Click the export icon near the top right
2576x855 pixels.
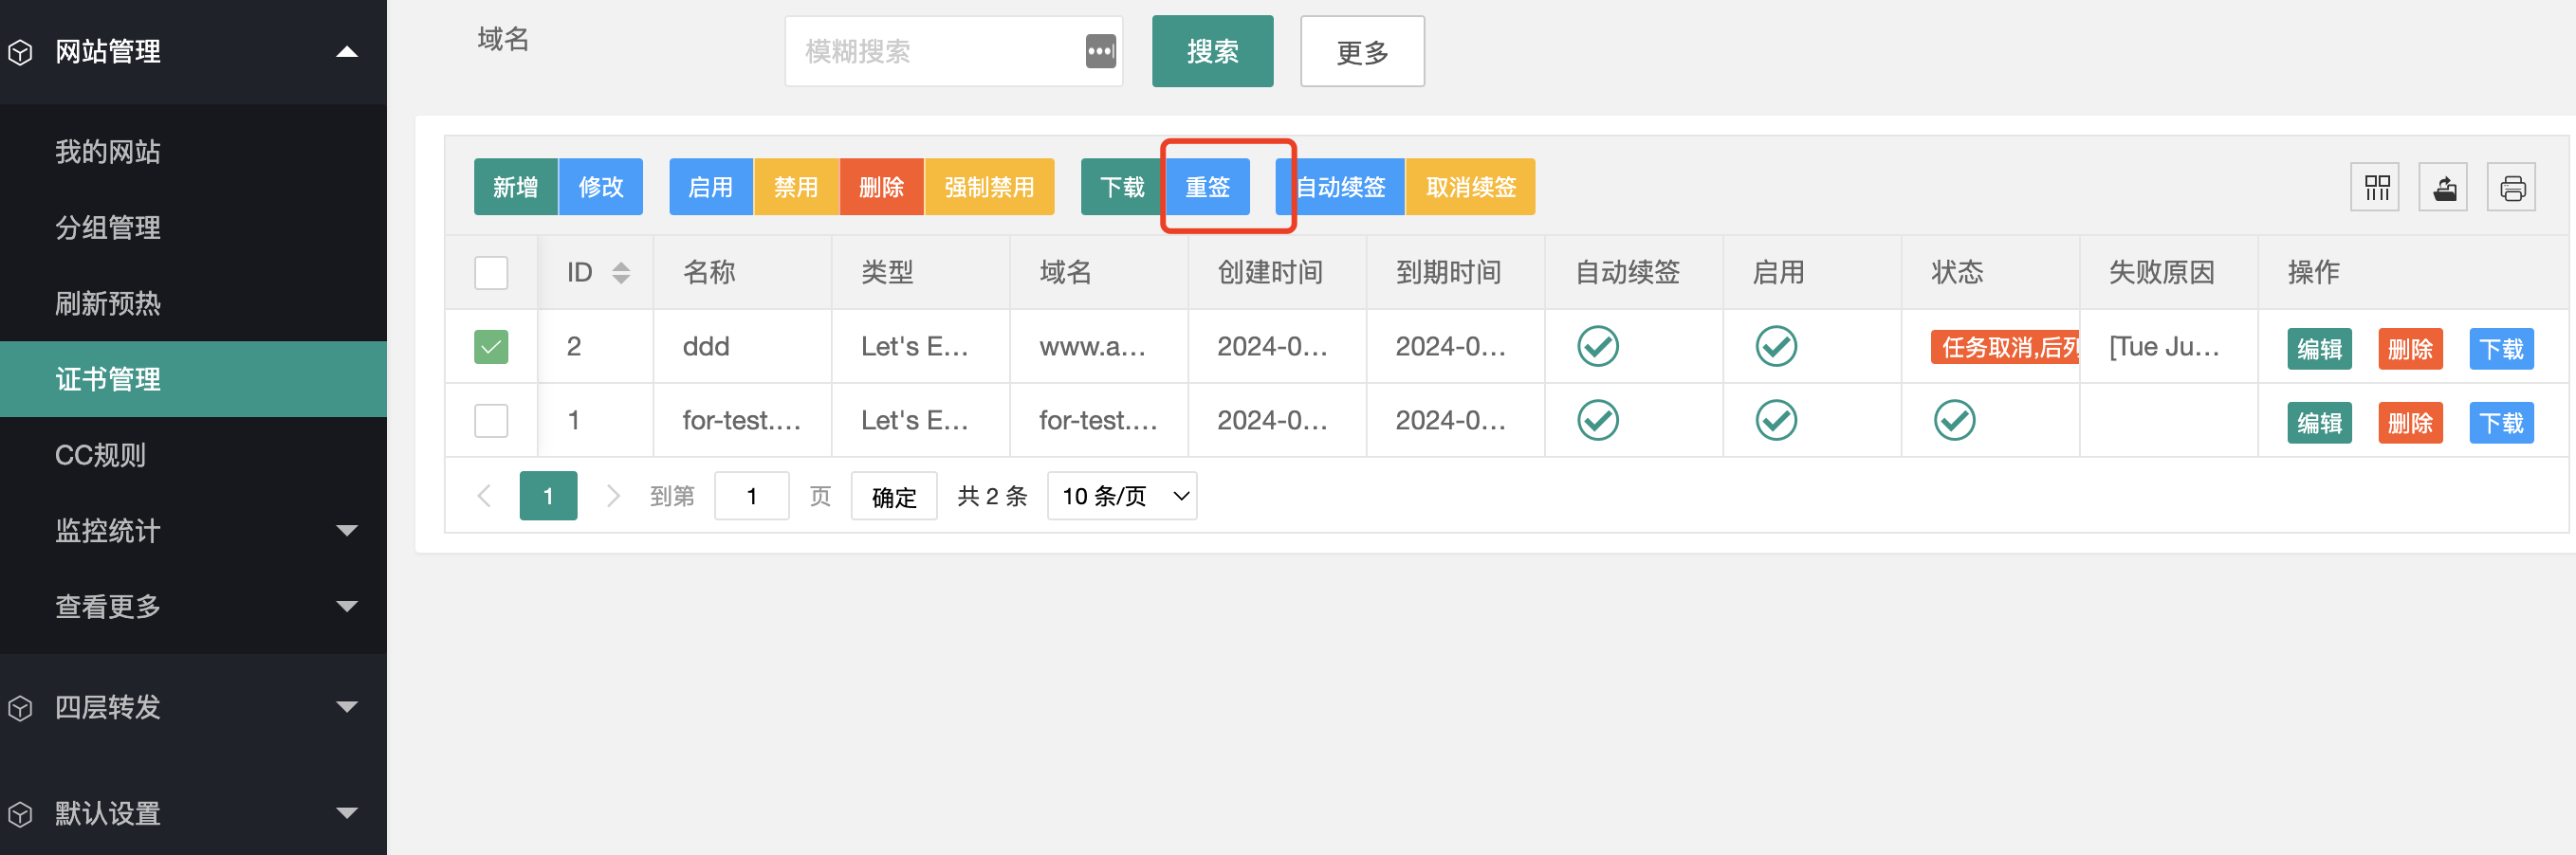coord(2443,186)
